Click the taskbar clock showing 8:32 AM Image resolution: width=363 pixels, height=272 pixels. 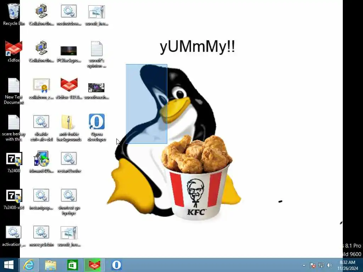[347, 265]
